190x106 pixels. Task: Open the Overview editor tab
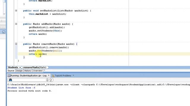pos(38,71)
